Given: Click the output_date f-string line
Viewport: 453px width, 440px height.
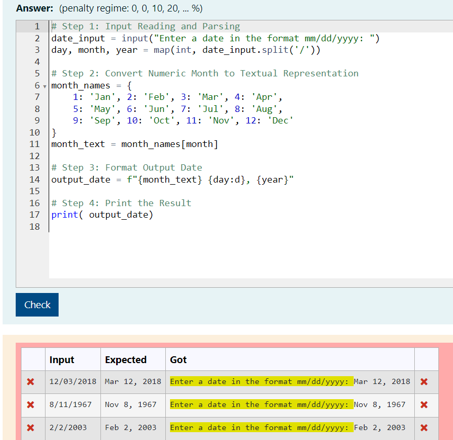Looking at the screenshot, I should click(x=173, y=179).
